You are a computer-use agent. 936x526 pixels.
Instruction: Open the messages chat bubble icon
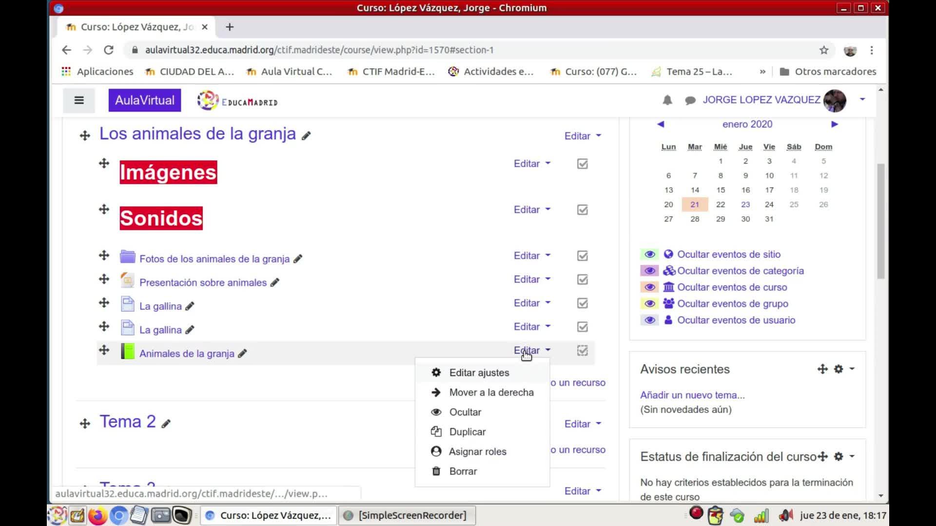[690, 100]
